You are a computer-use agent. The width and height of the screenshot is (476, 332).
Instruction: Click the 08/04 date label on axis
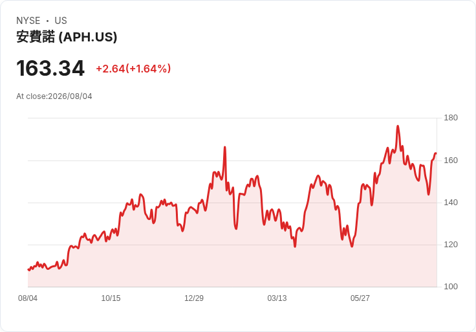point(28,298)
